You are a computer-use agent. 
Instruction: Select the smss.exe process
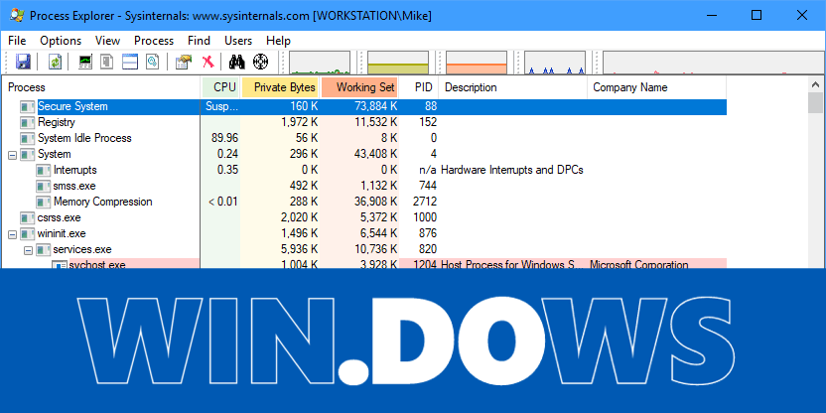point(74,186)
